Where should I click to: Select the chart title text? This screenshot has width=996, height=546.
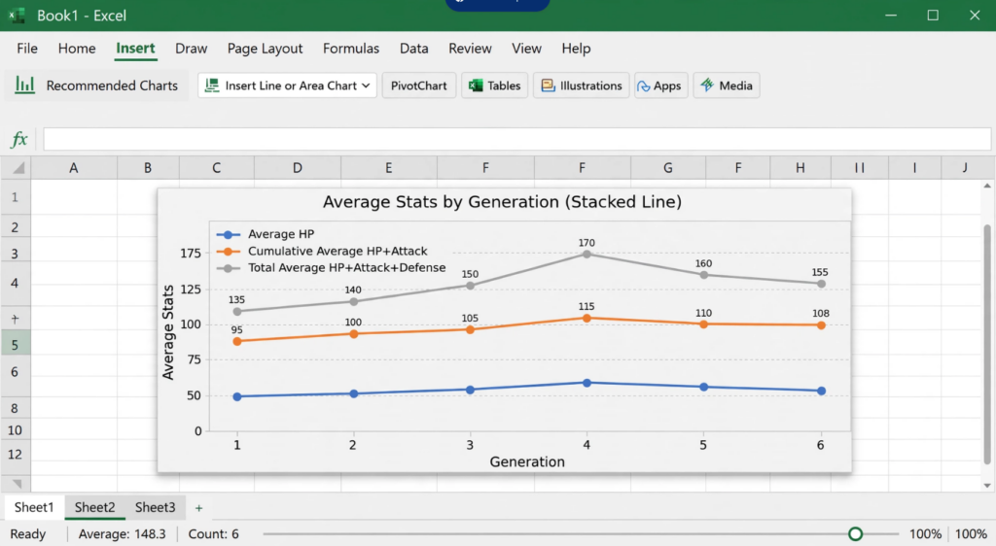point(502,202)
